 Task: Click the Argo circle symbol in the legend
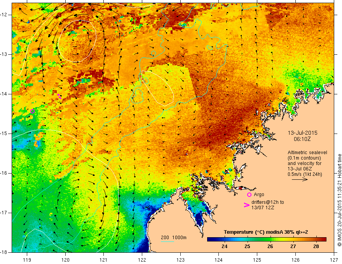point(249,195)
